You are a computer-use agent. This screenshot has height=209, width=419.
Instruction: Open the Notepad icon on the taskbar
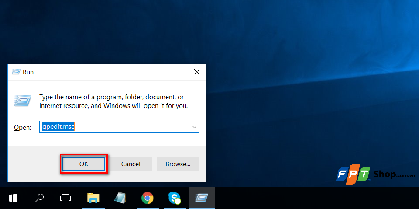(120, 198)
